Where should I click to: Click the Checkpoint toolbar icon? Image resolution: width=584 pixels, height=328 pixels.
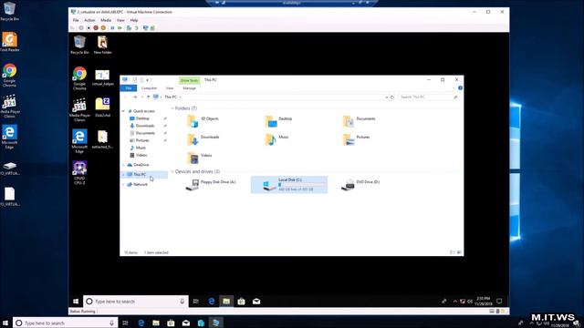pyautogui.click(x=129, y=28)
